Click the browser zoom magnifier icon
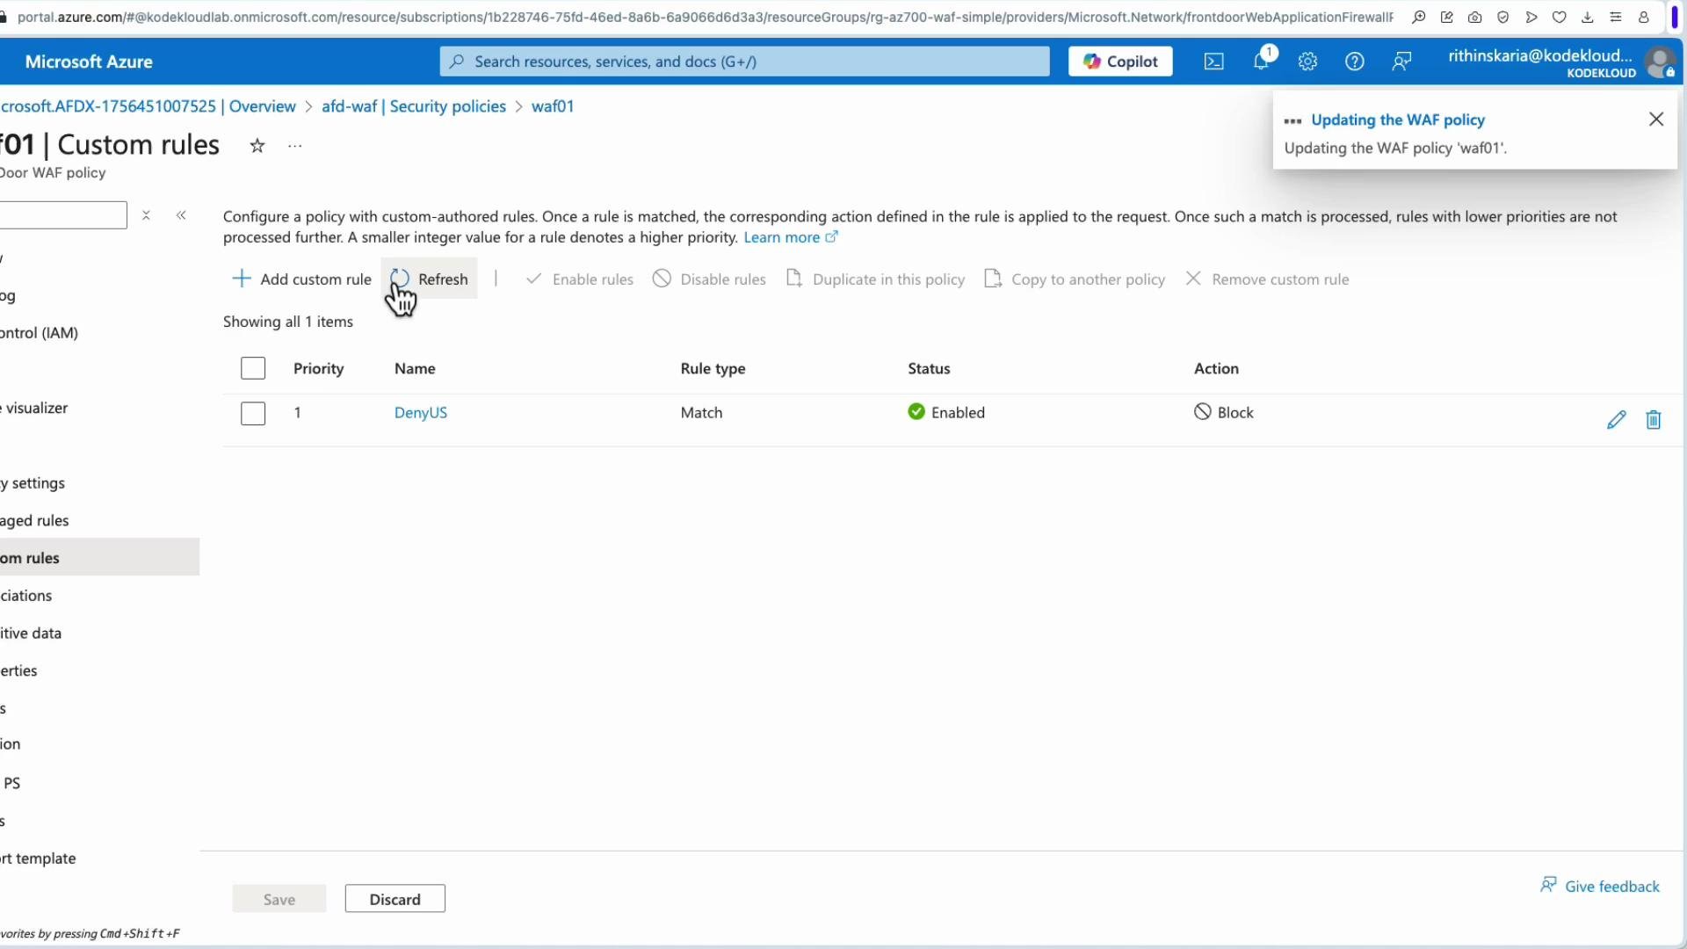 [1419, 18]
